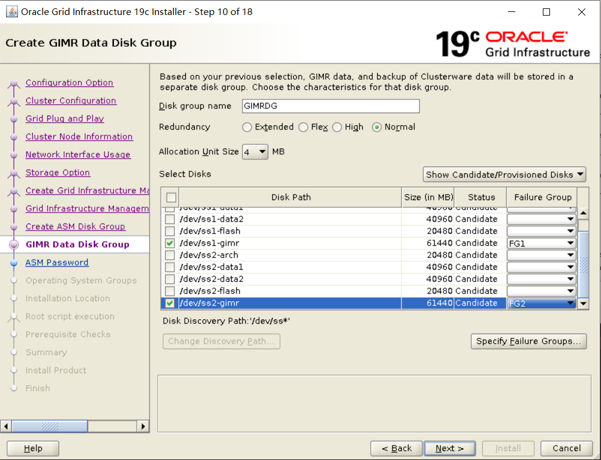Open Network Interface Usage step
601x460 pixels.
(x=78, y=155)
